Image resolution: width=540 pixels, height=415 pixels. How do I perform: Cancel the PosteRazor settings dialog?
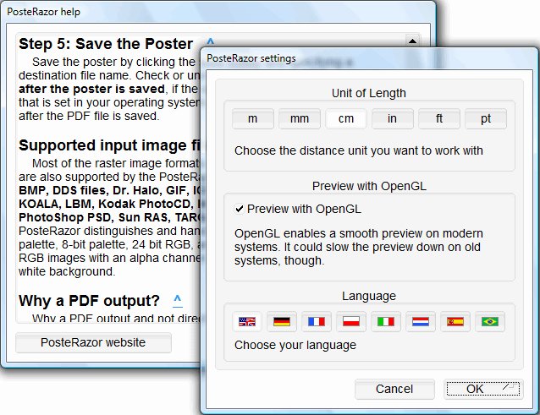coord(394,389)
